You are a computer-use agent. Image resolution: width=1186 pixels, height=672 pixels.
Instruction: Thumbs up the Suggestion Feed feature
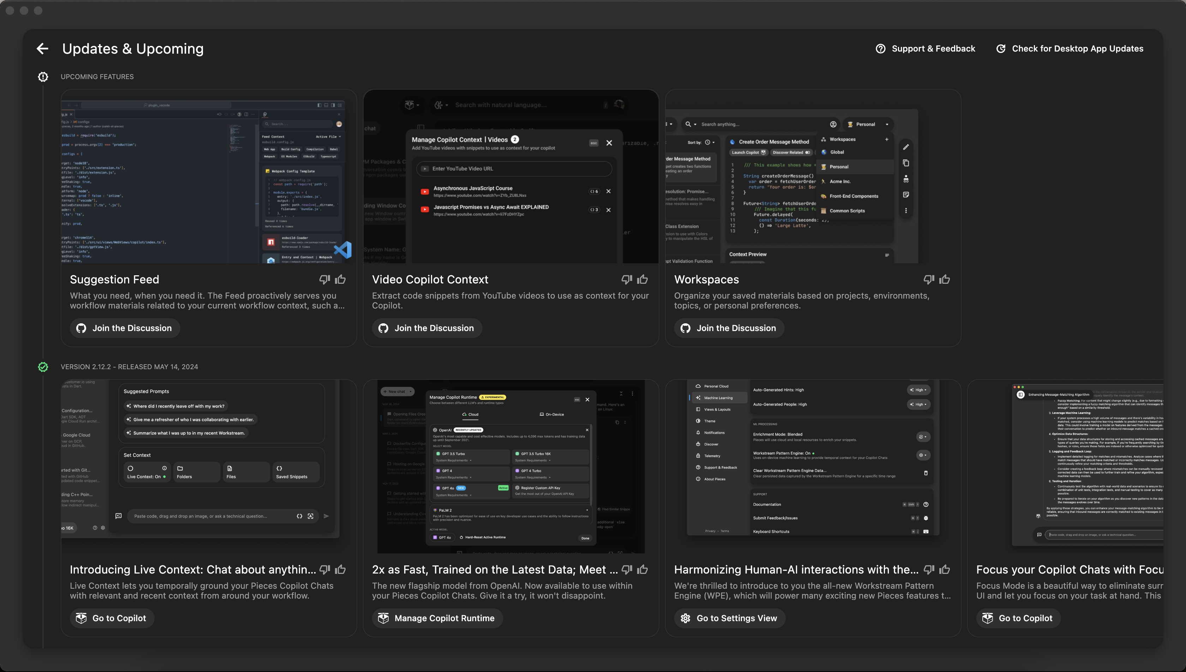(x=341, y=279)
